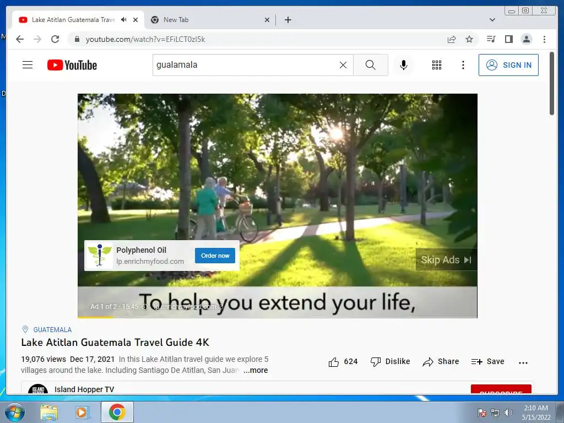Viewport: 564px width, 423px height.
Task: Save the video to a playlist
Action: pyautogui.click(x=488, y=361)
